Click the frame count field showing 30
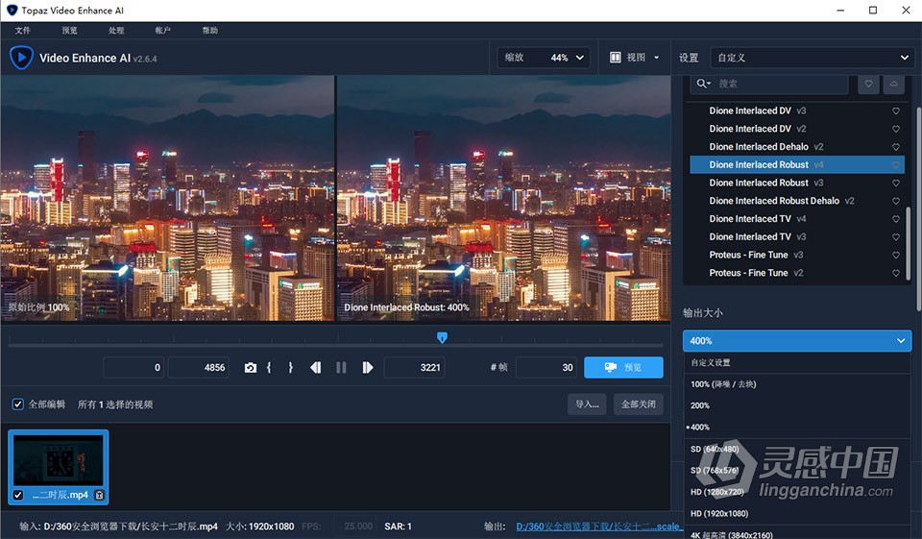Screen dimensions: 922x539 pyautogui.click(x=546, y=368)
